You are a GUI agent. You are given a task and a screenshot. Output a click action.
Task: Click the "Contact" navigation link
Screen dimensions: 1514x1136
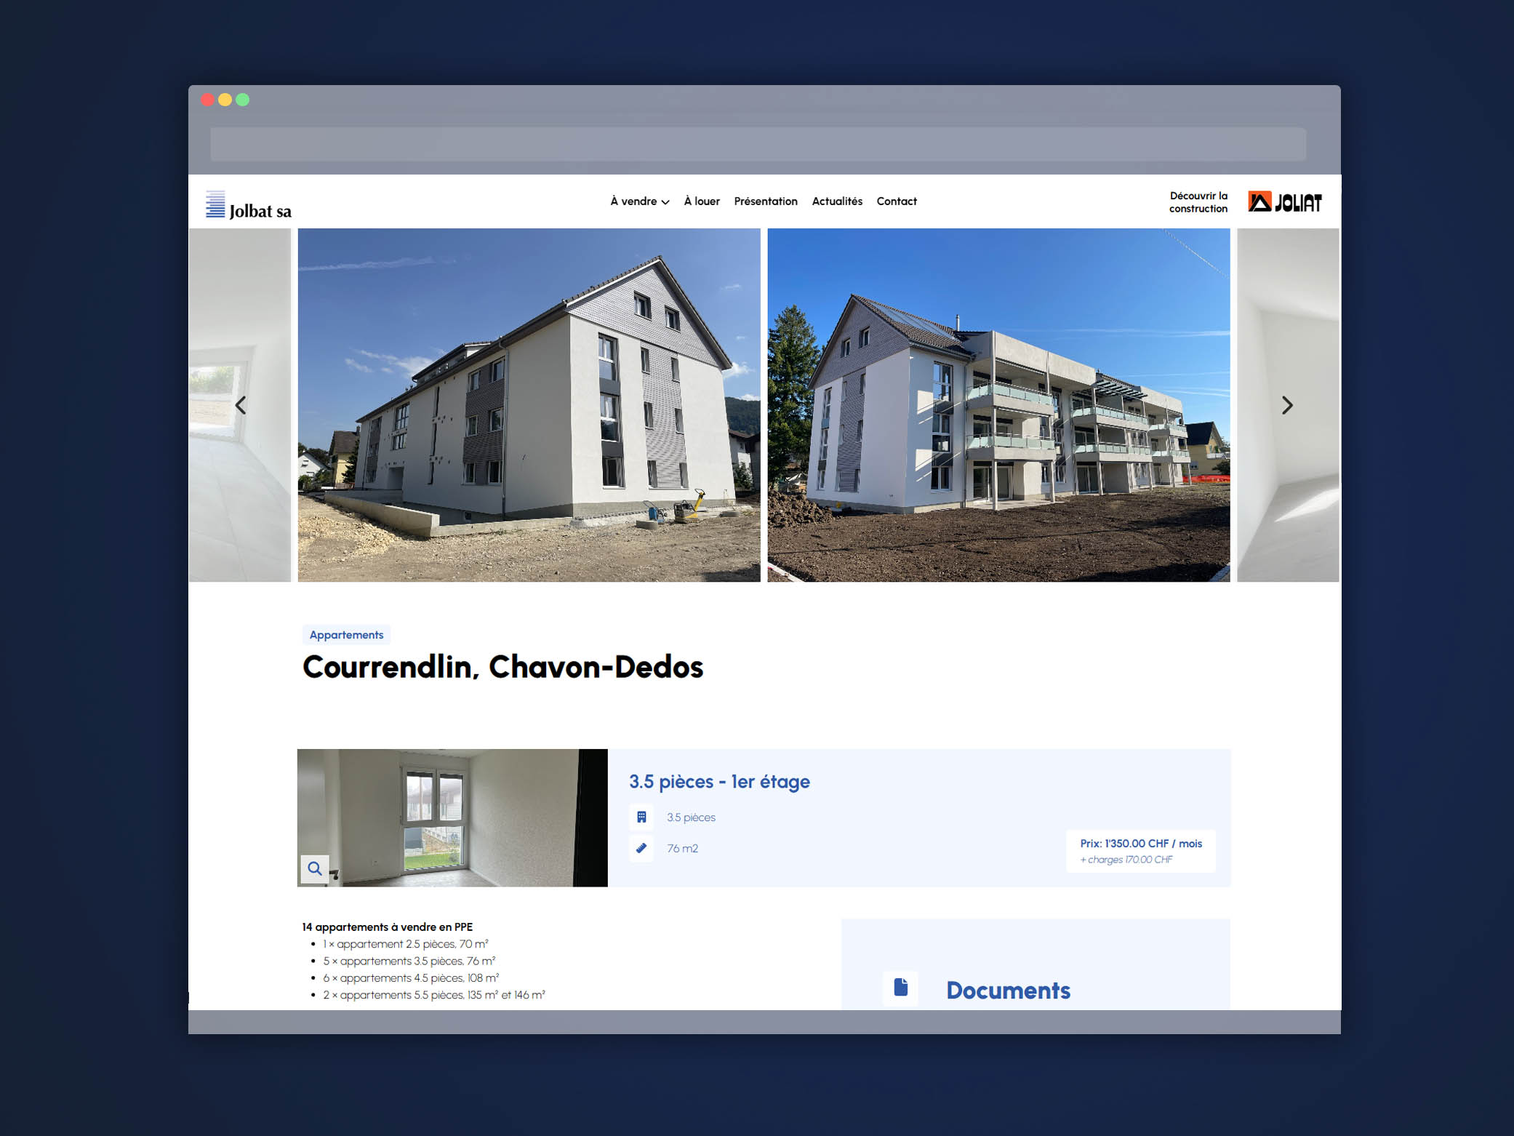click(x=897, y=201)
